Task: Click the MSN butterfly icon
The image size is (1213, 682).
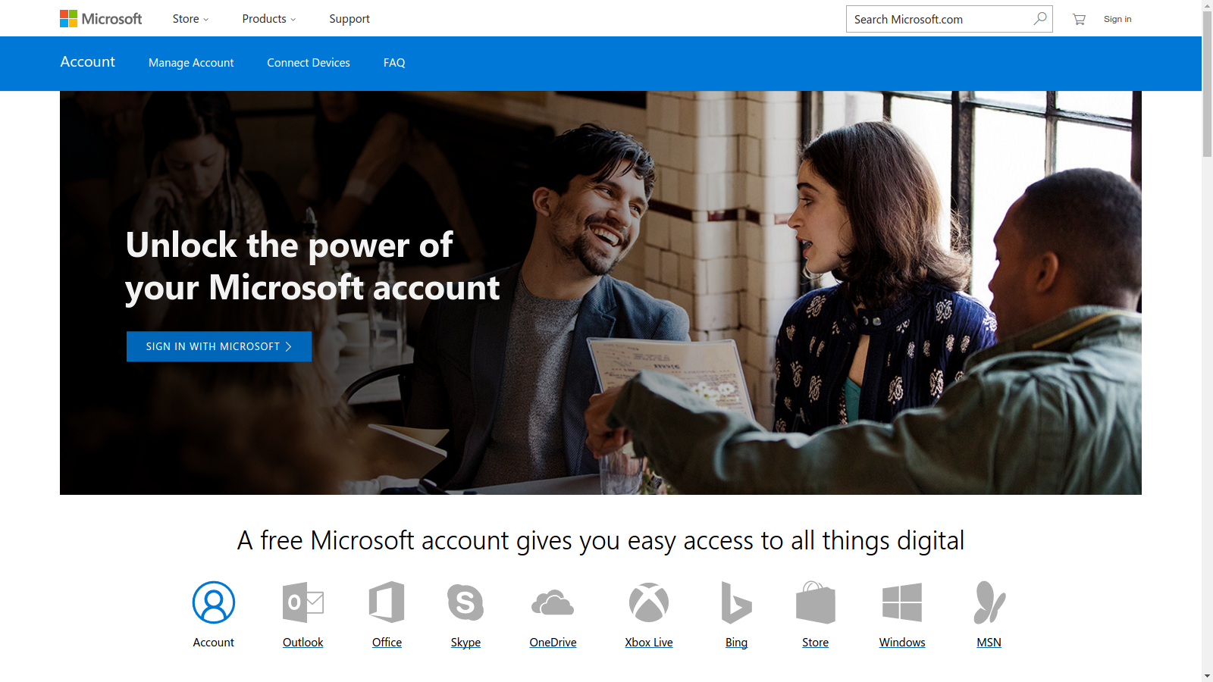Action: click(x=989, y=602)
